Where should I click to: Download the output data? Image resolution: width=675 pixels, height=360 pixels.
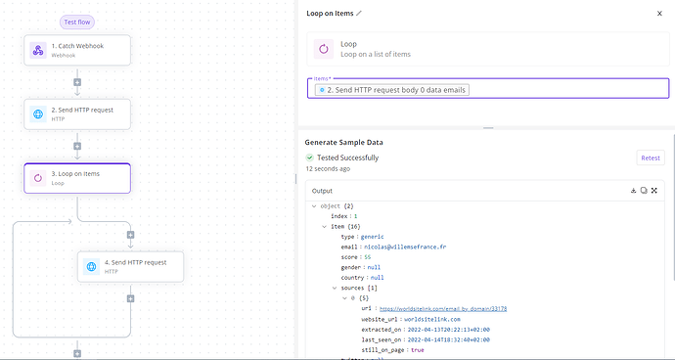633,191
